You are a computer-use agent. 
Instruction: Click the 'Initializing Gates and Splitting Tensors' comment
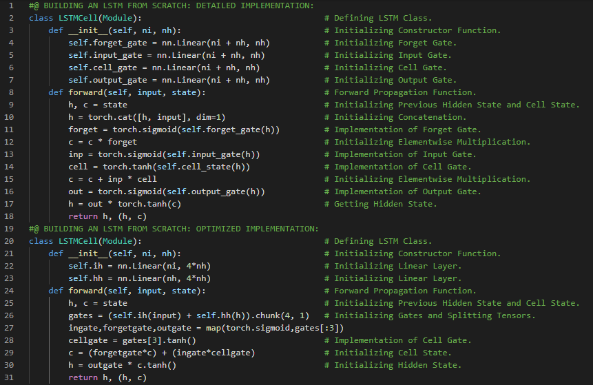pos(434,315)
